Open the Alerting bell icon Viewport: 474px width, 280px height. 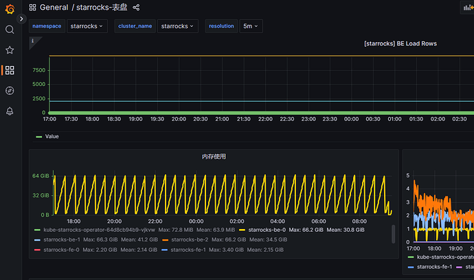click(10, 111)
